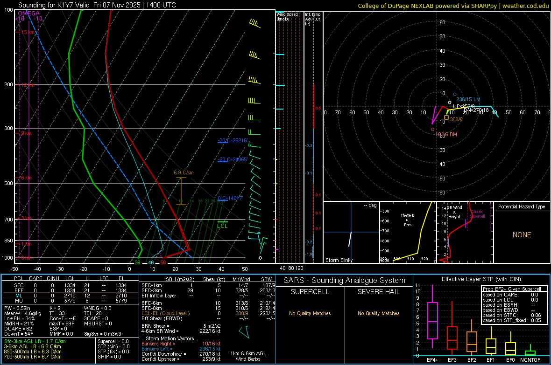
Task: Click the -30 C=28216' height label
Action: (233, 140)
